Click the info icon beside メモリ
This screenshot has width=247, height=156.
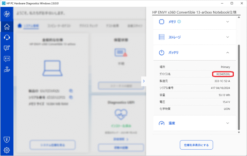coord(179,22)
